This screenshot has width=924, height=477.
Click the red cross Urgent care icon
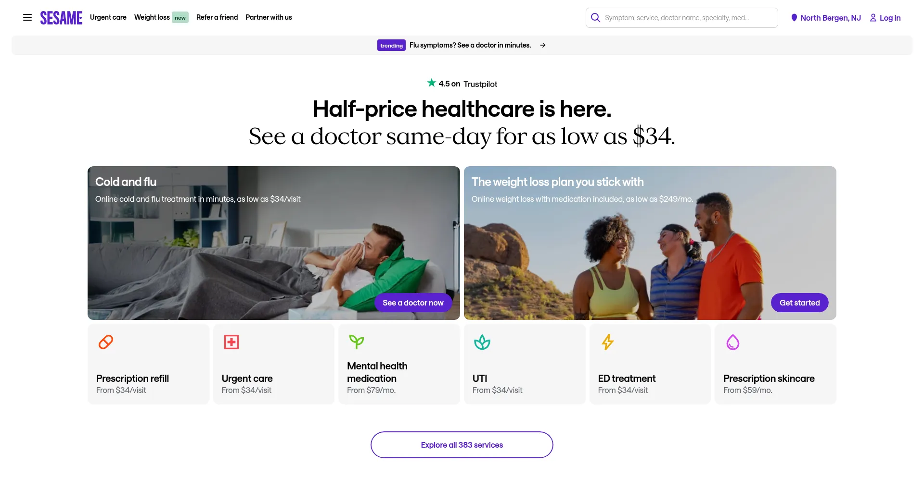[231, 342]
